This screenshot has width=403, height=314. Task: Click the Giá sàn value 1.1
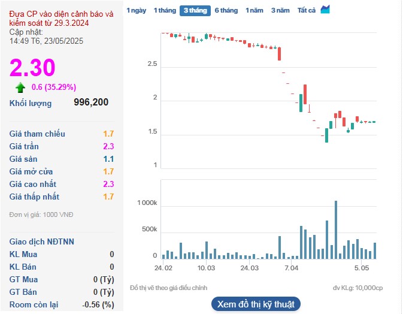pyautogui.click(x=108, y=159)
